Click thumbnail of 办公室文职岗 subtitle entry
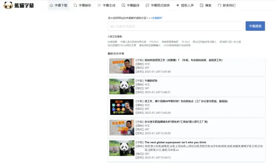 [122, 127]
